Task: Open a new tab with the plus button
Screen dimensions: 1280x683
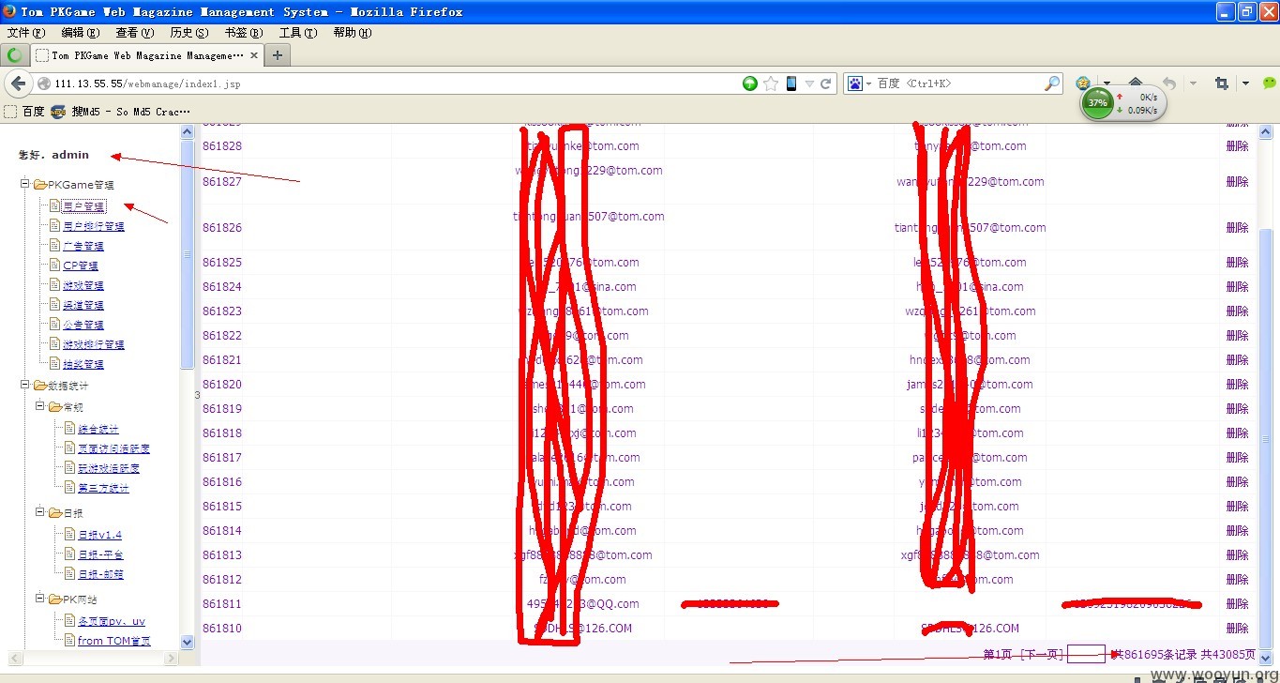Action: pos(277,55)
